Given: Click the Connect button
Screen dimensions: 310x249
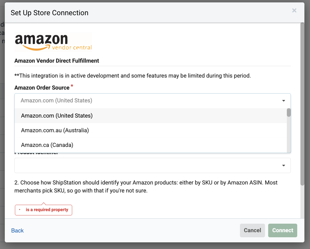Looking at the screenshot, I should (x=282, y=230).
